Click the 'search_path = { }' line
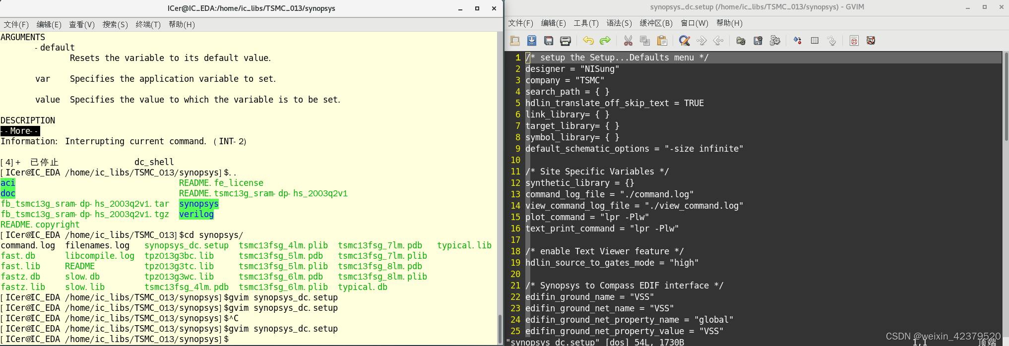The width and height of the screenshot is (1009, 346). [x=568, y=92]
